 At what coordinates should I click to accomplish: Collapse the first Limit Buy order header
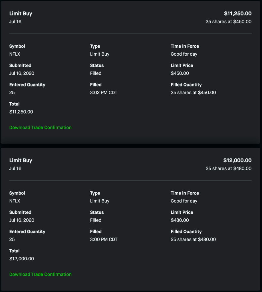click(21, 13)
